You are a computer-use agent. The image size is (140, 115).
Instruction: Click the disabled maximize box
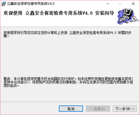click(120, 4)
